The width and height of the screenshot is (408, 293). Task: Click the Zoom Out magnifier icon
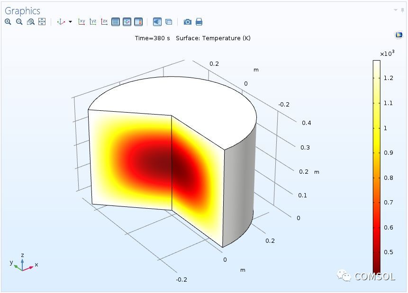click(19, 22)
